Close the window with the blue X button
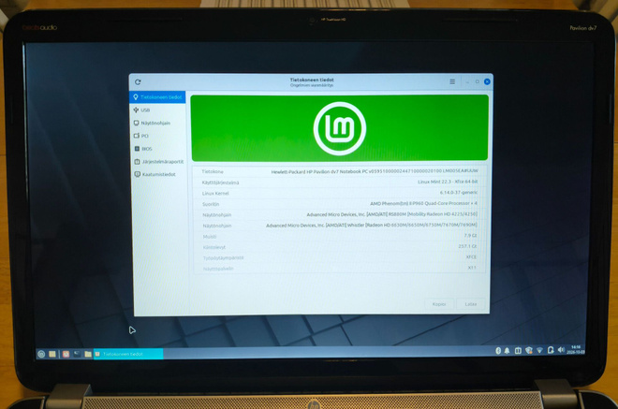Viewport: 618px width, 409px height. point(487,81)
